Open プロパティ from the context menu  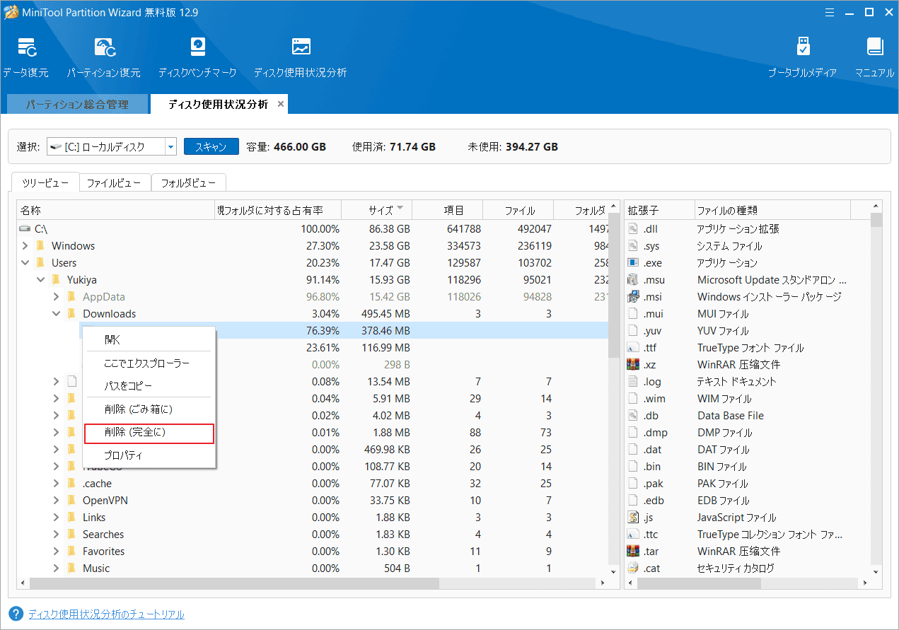149,455
